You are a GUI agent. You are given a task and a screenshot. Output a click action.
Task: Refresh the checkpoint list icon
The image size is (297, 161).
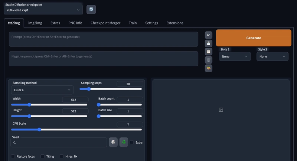(91, 9)
